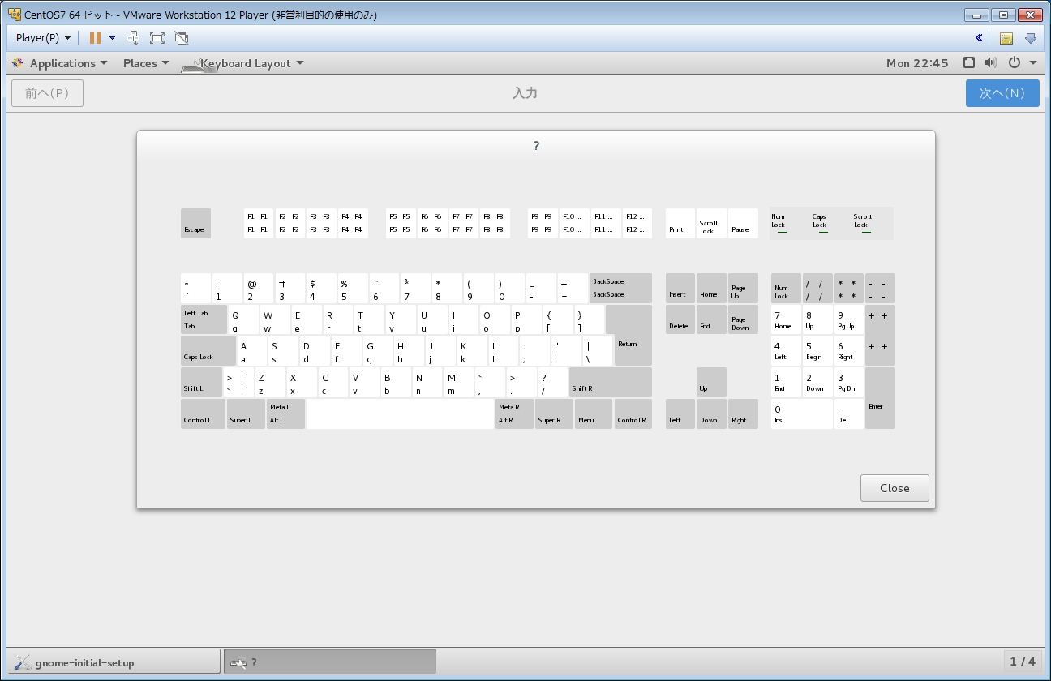Click the blue down-arrow icon in VMware toolbar
This screenshot has width=1051, height=681.
coord(1031,38)
